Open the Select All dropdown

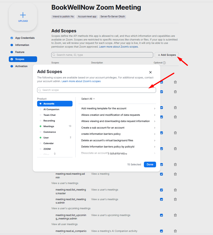[88, 99]
